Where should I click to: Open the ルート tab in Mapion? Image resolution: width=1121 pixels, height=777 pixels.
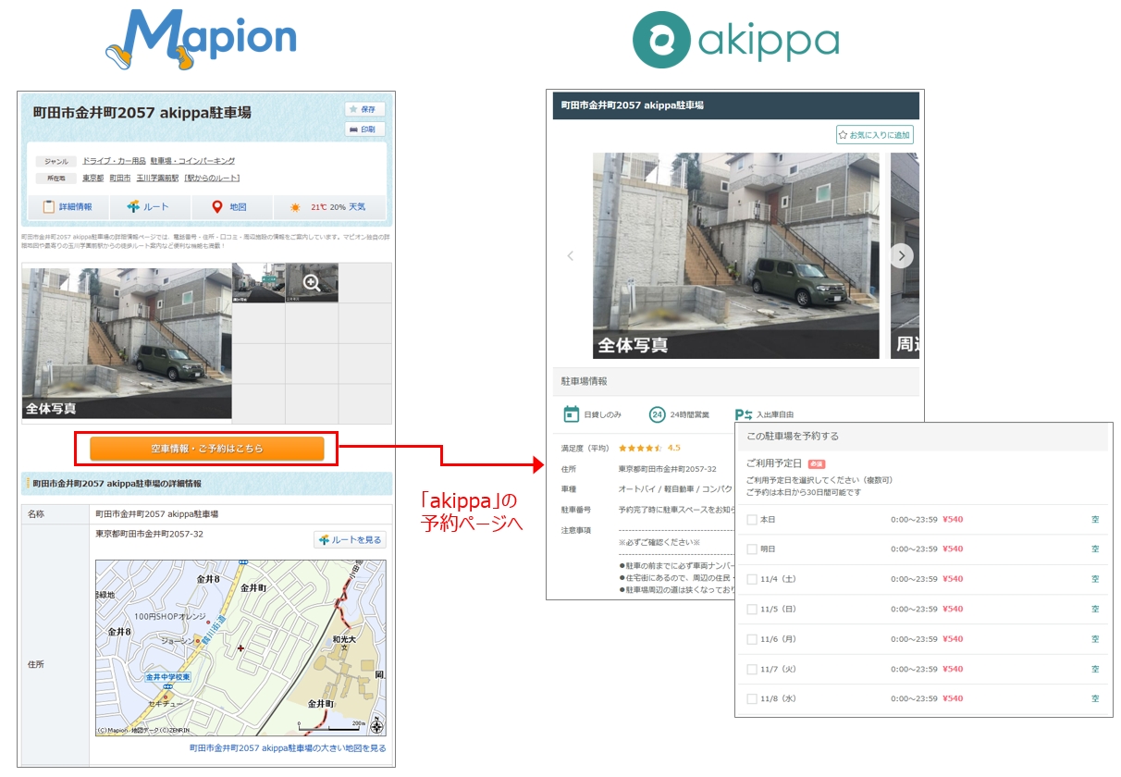[149, 207]
